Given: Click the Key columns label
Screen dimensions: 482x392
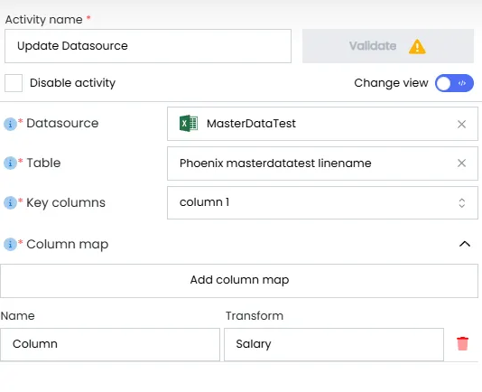Looking at the screenshot, I should click(x=66, y=202).
